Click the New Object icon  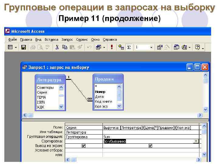pos(184,47)
